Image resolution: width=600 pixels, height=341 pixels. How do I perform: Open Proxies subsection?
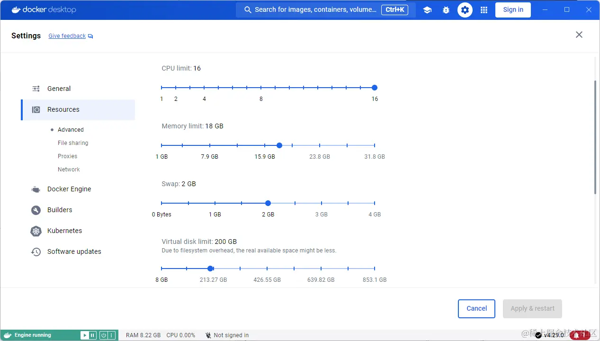pyautogui.click(x=67, y=156)
